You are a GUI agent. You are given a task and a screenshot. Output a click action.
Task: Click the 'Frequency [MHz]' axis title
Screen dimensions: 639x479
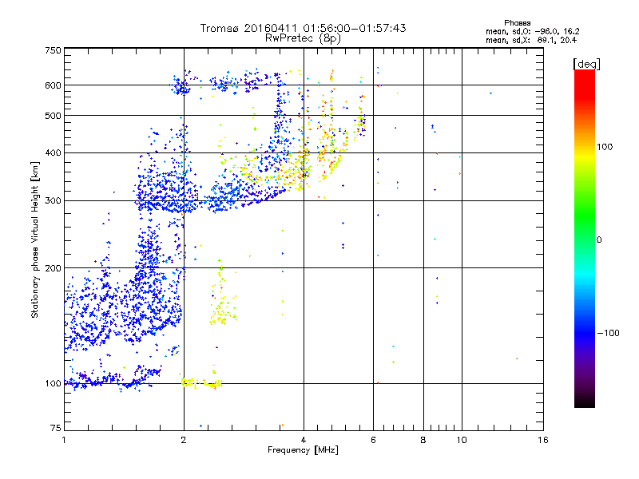click(303, 449)
